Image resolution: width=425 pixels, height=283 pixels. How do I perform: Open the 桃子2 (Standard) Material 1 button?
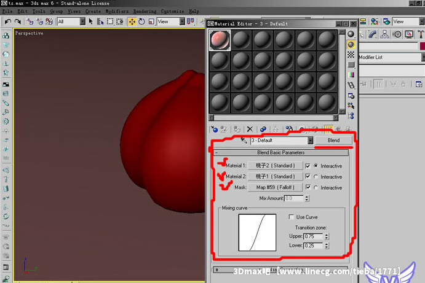(x=276, y=166)
